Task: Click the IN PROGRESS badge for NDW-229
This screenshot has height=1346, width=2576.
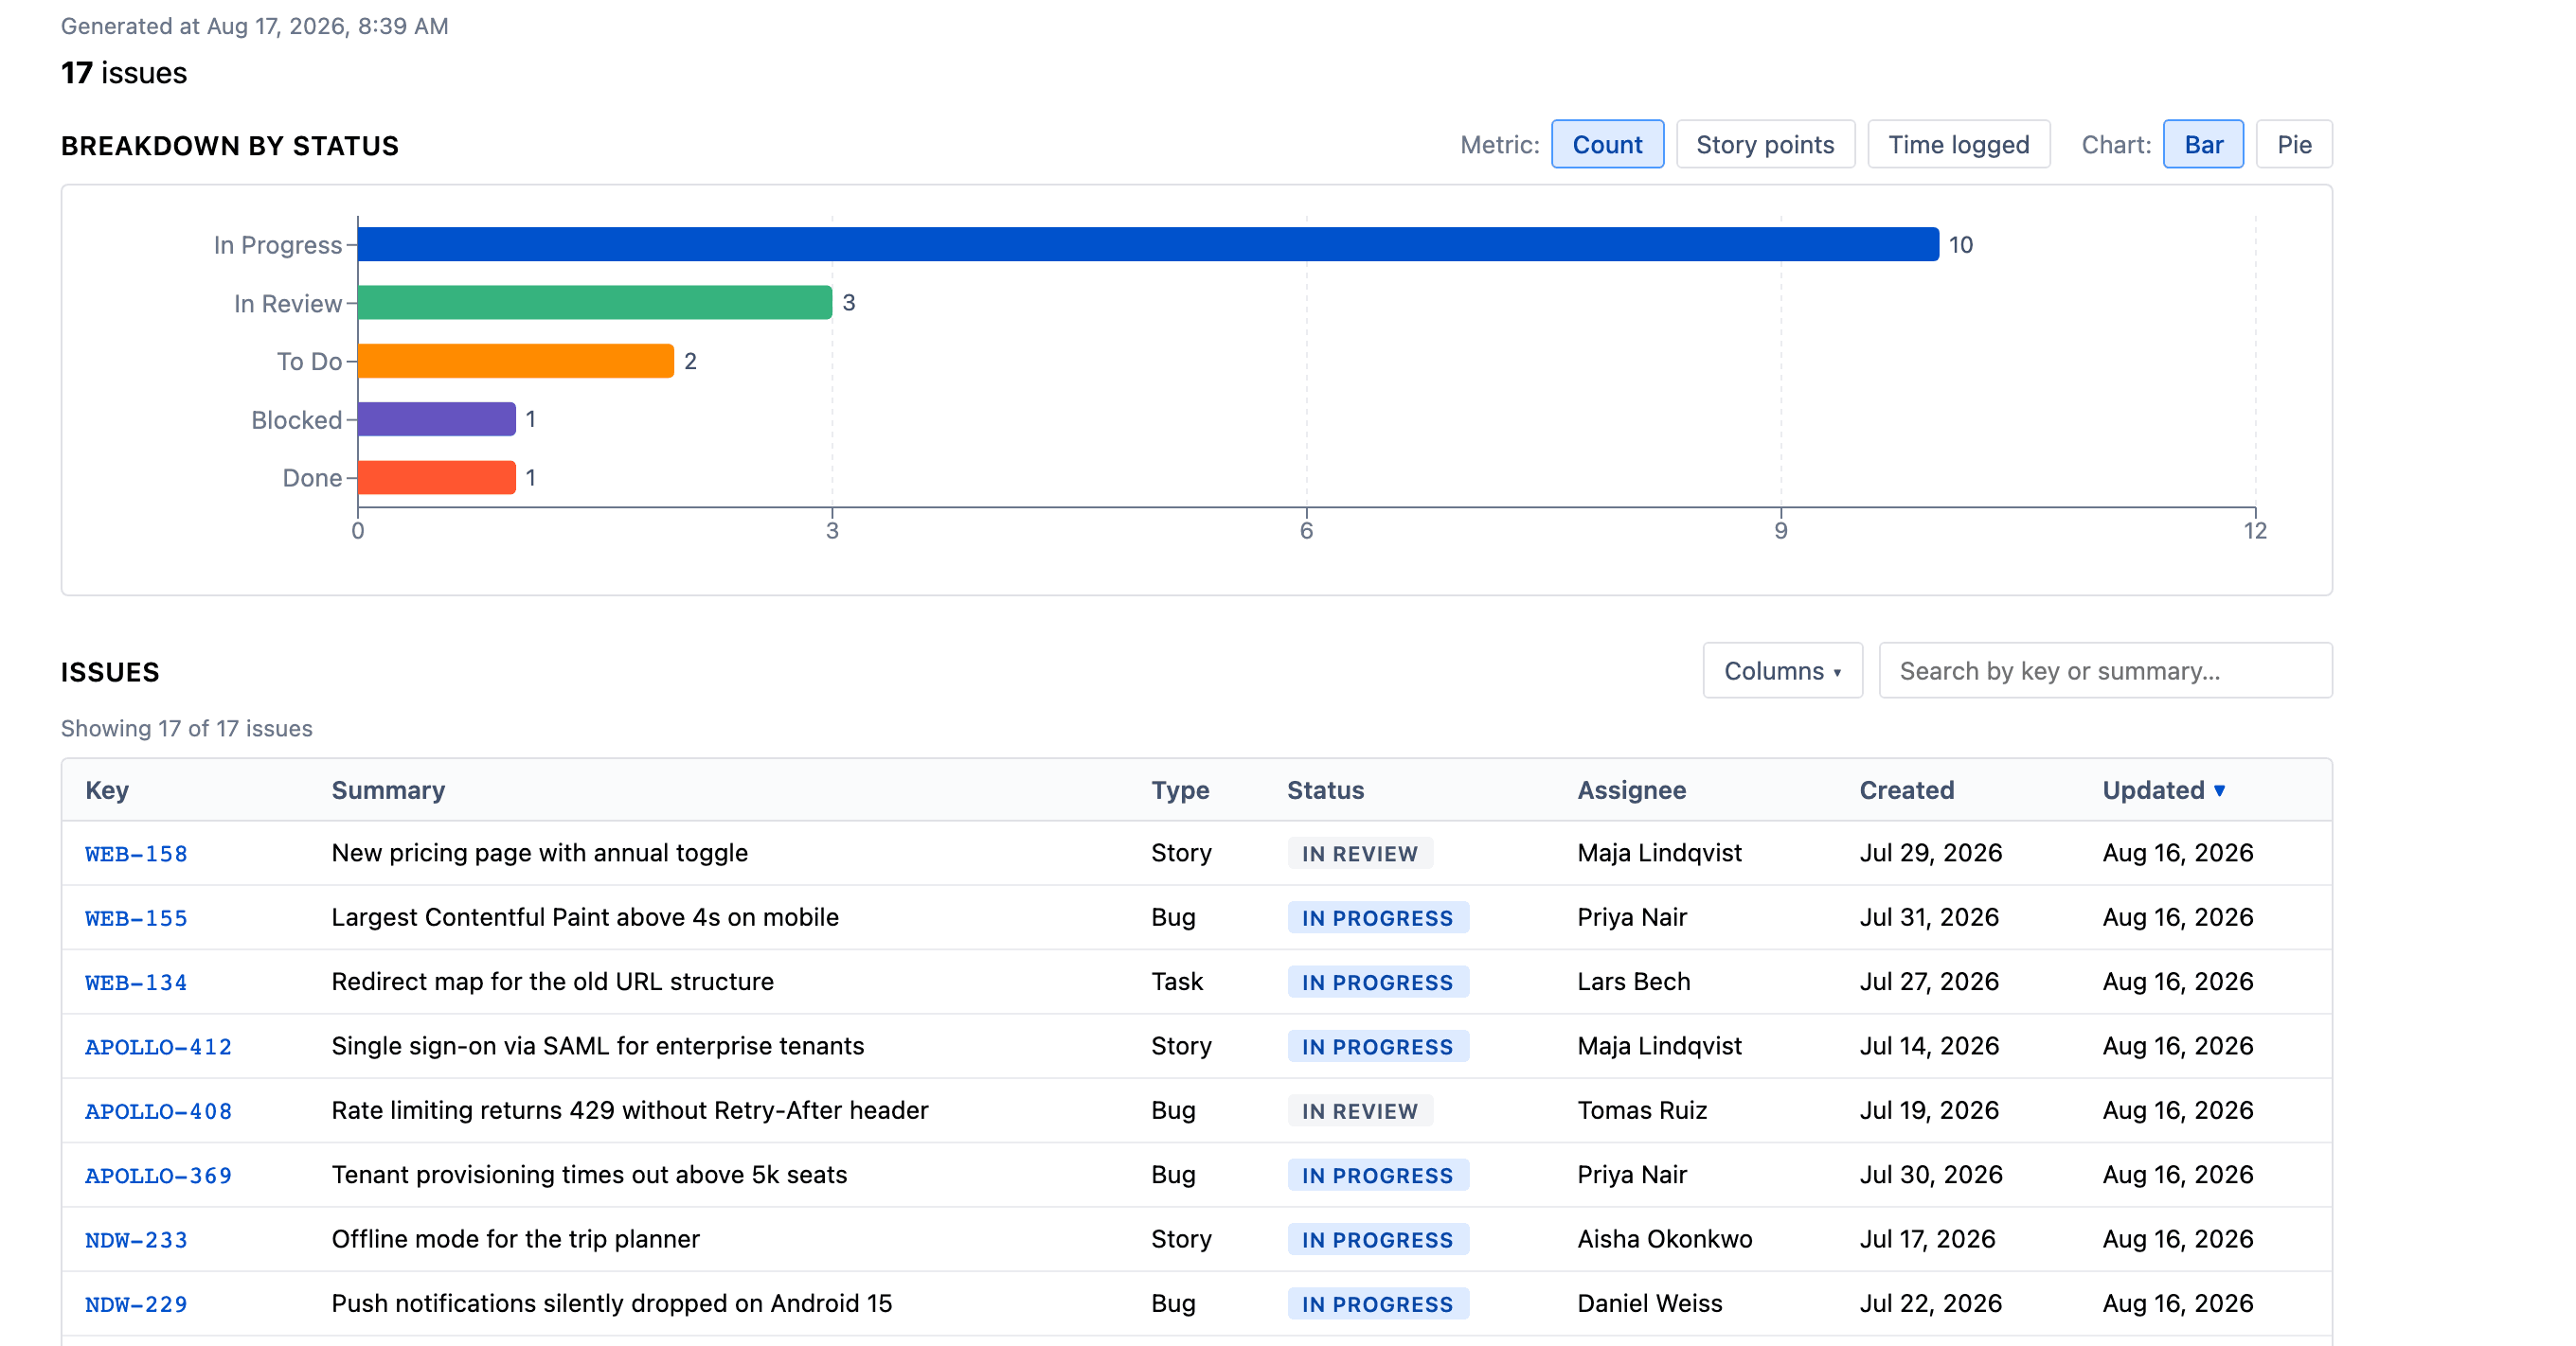Action: click(1378, 1304)
